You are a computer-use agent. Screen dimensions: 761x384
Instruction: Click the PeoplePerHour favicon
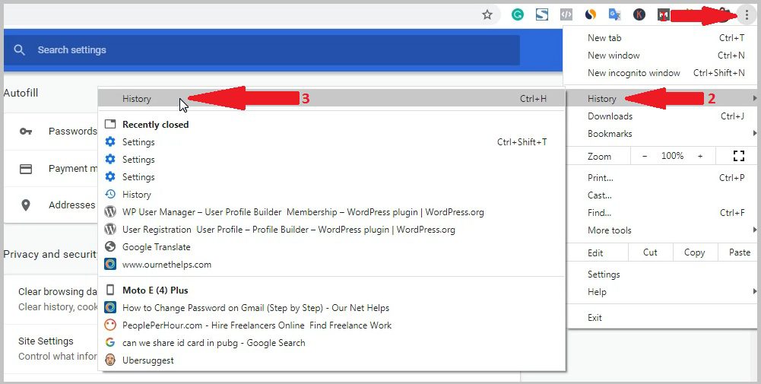(111, 325)
